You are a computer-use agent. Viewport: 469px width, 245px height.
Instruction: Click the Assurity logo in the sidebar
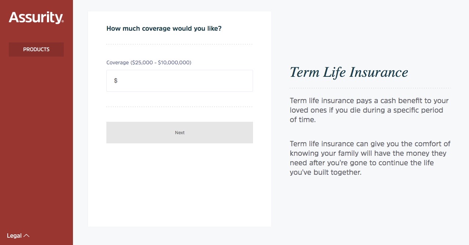click(x=36, y=17)
